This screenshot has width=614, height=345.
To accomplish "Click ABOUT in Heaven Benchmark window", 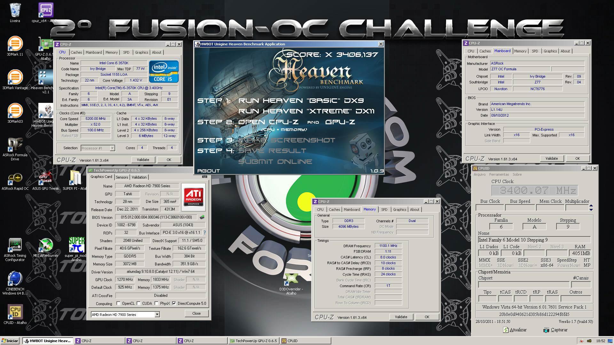I will (209, 171).
